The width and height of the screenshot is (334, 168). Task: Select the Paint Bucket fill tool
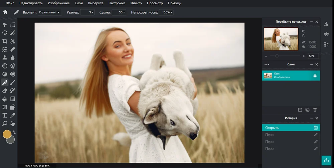click(x=5, y=99)
